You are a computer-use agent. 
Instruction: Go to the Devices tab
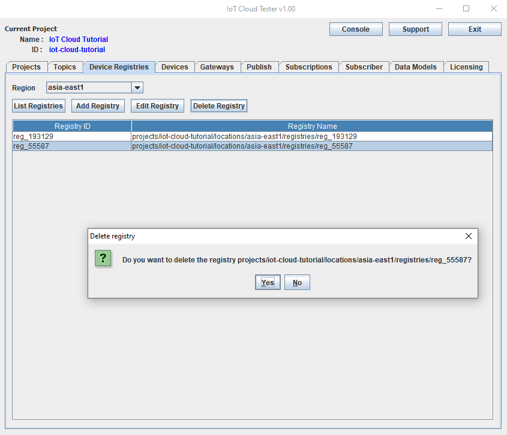[x=175, y=67]
